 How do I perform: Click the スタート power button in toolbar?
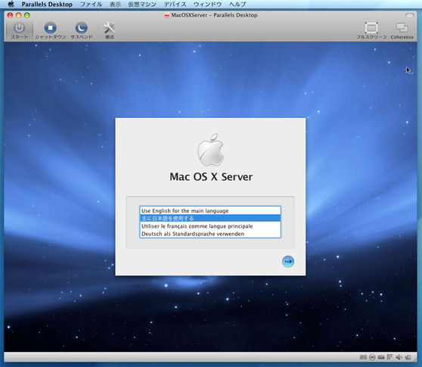pyautogui.click(x=20, y=28)
